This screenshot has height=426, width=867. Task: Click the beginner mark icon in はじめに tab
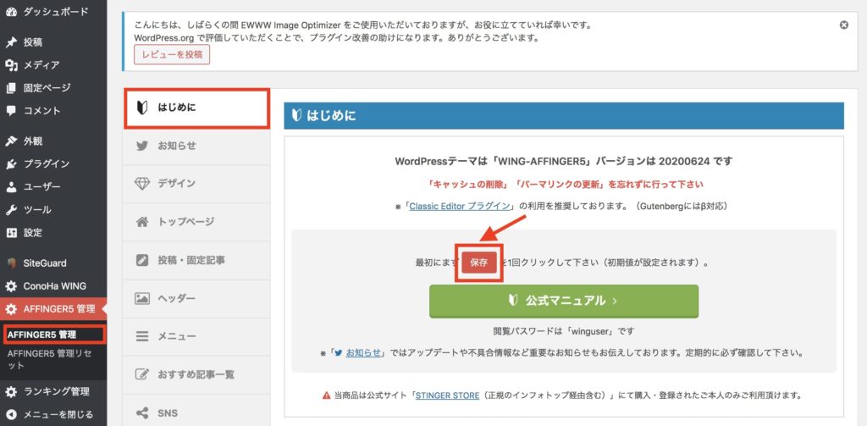point(142,108)
